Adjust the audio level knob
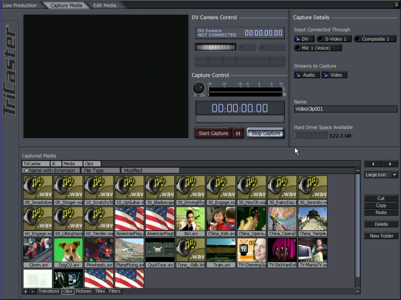 199,88
